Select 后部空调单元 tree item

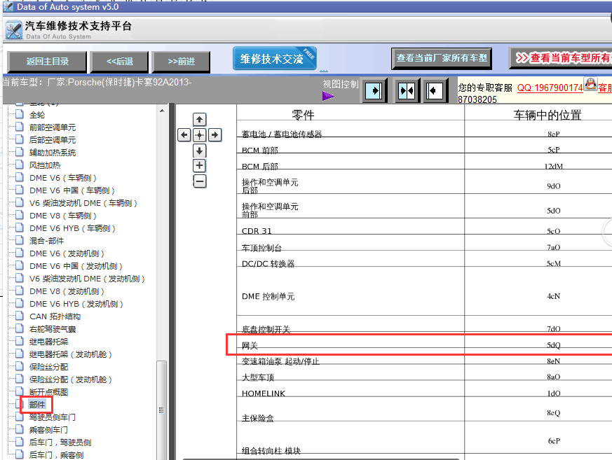coord(53,140)
